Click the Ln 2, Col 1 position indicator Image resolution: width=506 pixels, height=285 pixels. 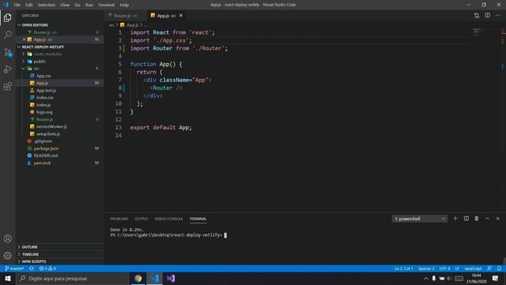click(x=404, y=268)
